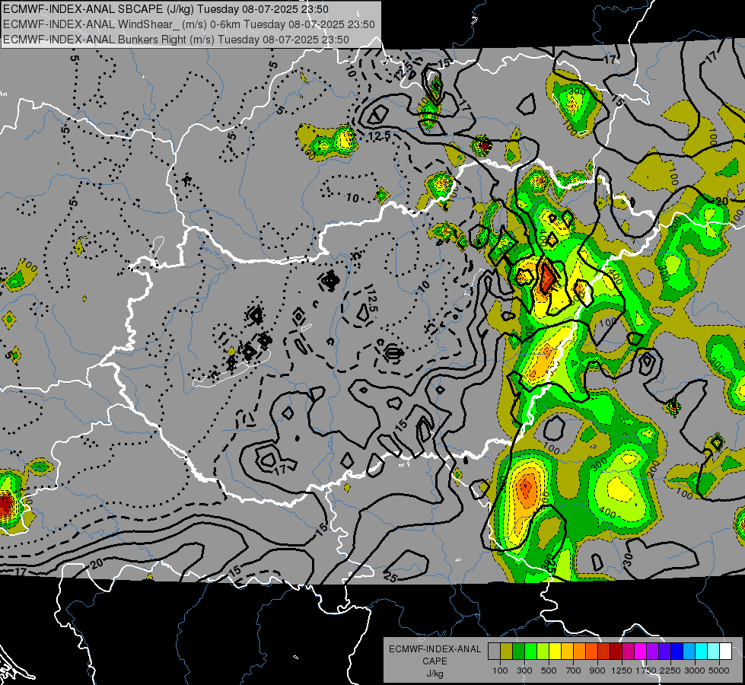The image size is (745, 685).
Task: Select the bright green legend swatch
Action: [530, 651]
